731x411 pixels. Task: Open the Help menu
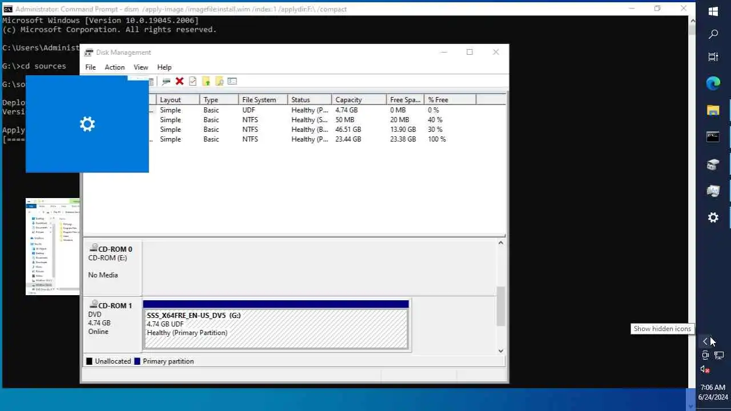164,67
